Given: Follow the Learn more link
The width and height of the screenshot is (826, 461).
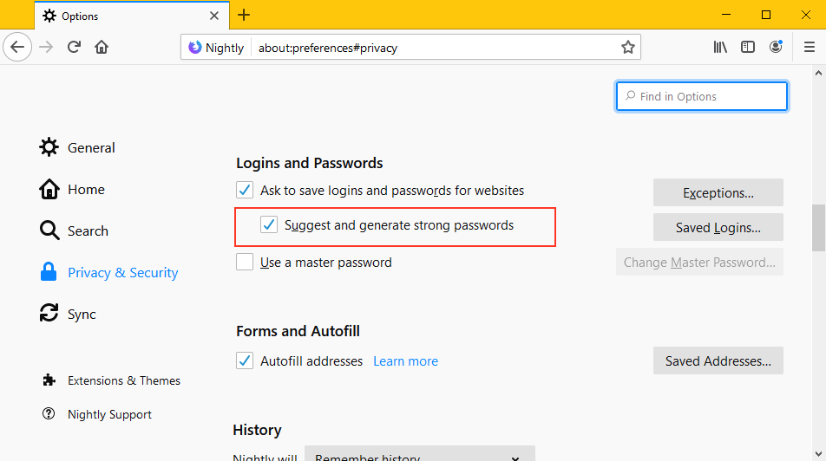Looking at the screenshot, I should pos(405,361).
